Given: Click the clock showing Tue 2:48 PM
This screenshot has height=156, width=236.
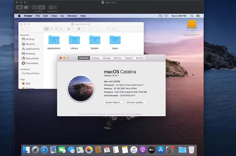Looking at the screenshot, I should click(x=179, y=16).
